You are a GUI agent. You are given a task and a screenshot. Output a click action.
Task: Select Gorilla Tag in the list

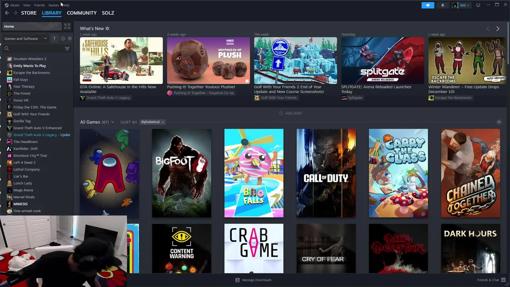pyautogui.click(x=22, y=121)
